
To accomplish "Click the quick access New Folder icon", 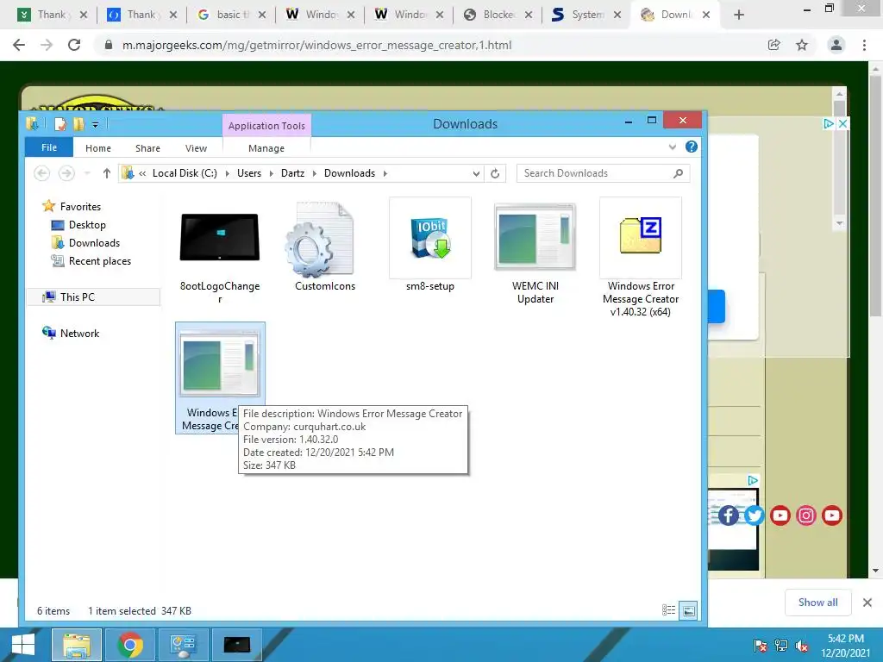I will (x=78, y=124).
